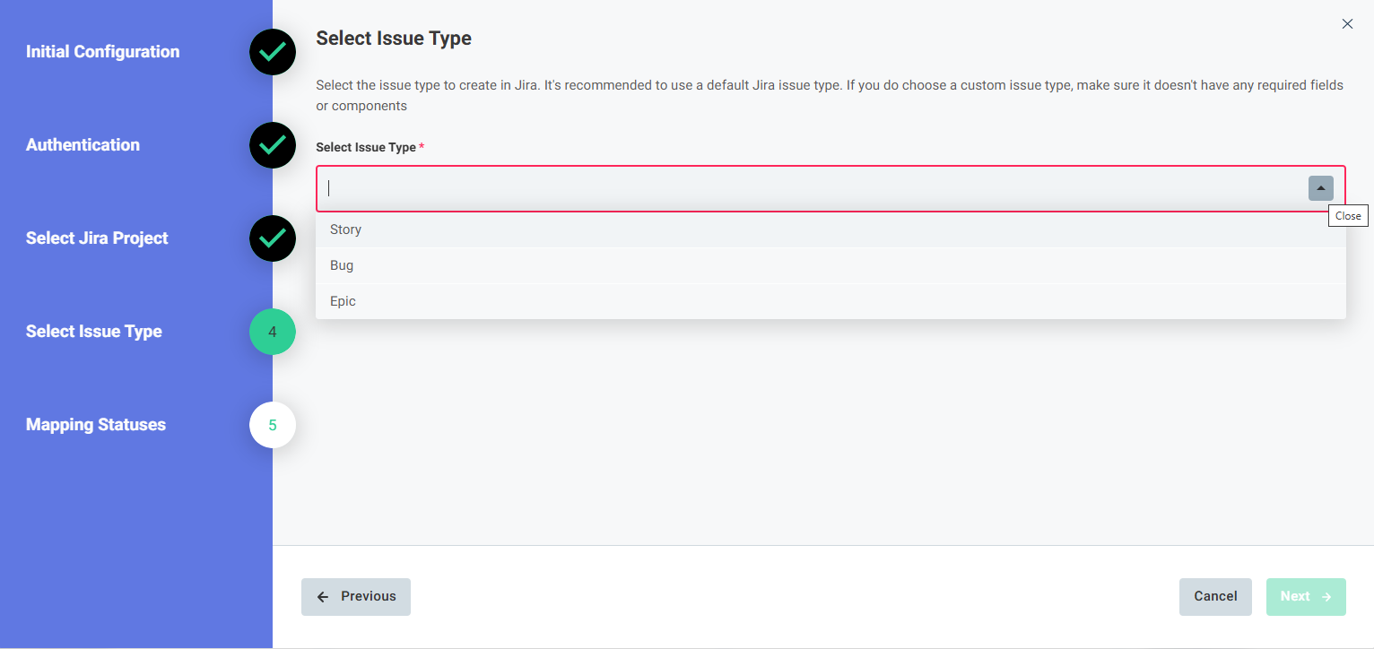This screenshot has width=1374, height=649.
Task: Open the Initial Configuration step
Action: pos(102,52)
